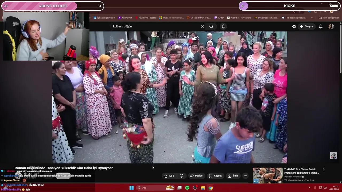Switch to Chrome on the taskbar

click(x=211, y=188)
